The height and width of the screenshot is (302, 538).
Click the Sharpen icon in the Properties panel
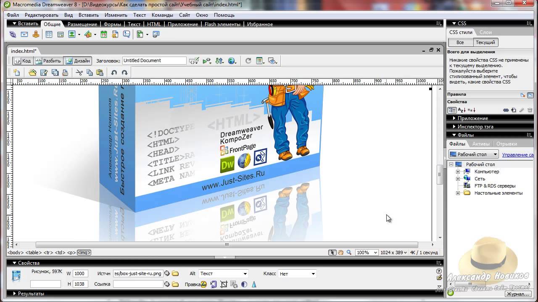(254, 284)
